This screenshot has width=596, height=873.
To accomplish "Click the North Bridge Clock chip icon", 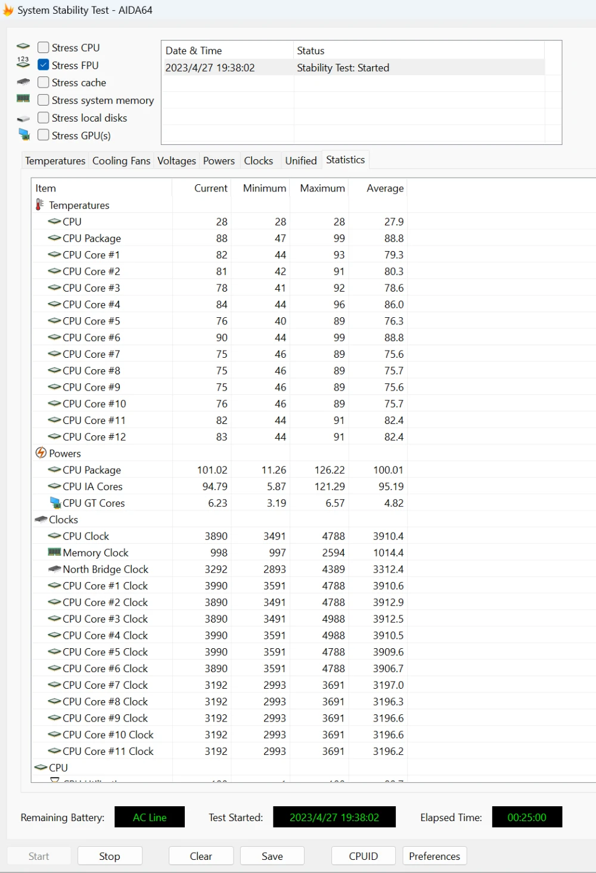I will [x=54, y=569].
